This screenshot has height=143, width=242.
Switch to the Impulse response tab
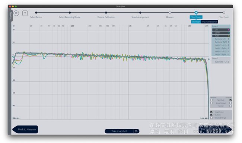(209, 22)
